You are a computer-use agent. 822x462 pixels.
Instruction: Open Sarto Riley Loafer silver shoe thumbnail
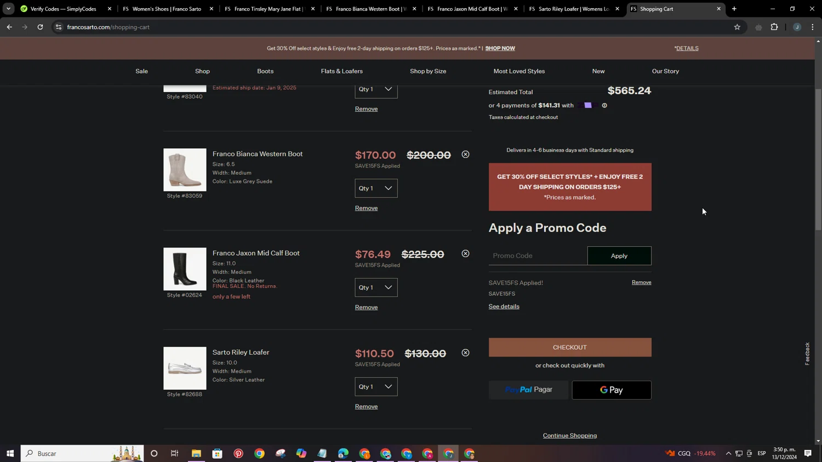click(x=185, y=368)
